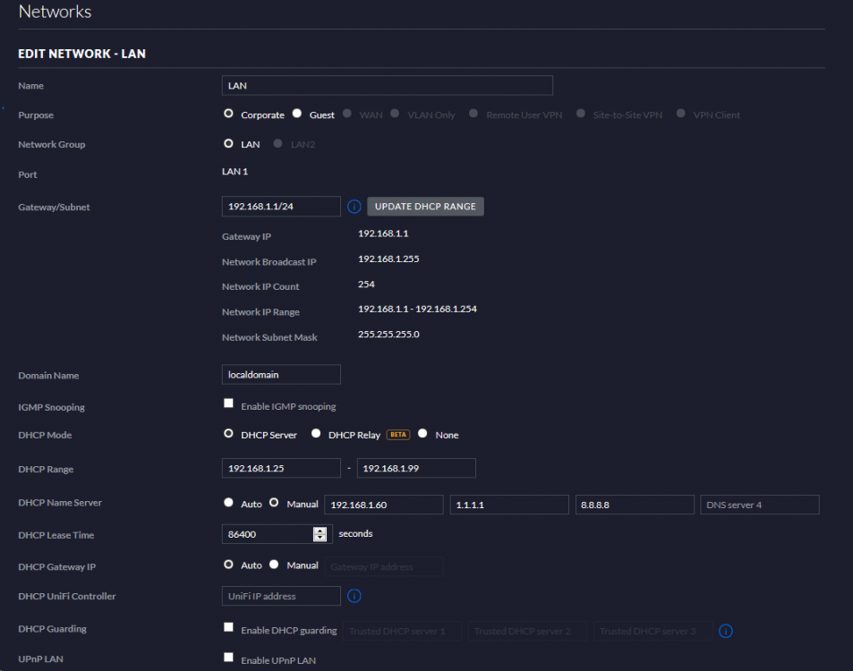853x671 pixels.
Task: Select LAN2 network group radio
Action: (278, 143)
